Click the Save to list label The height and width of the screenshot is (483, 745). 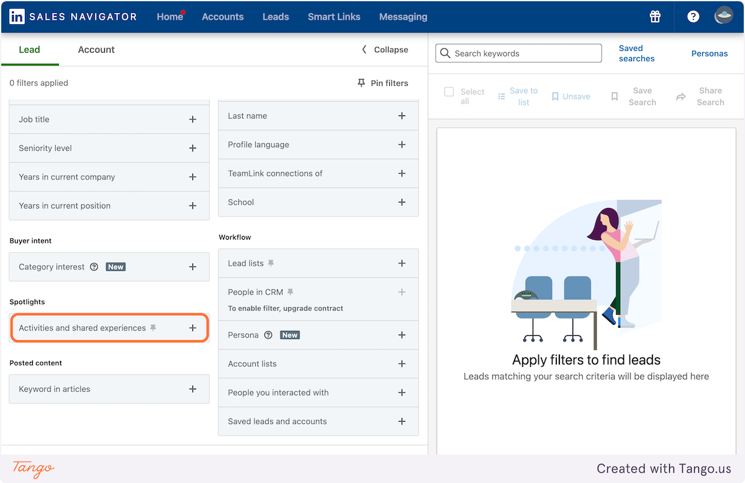523,96
